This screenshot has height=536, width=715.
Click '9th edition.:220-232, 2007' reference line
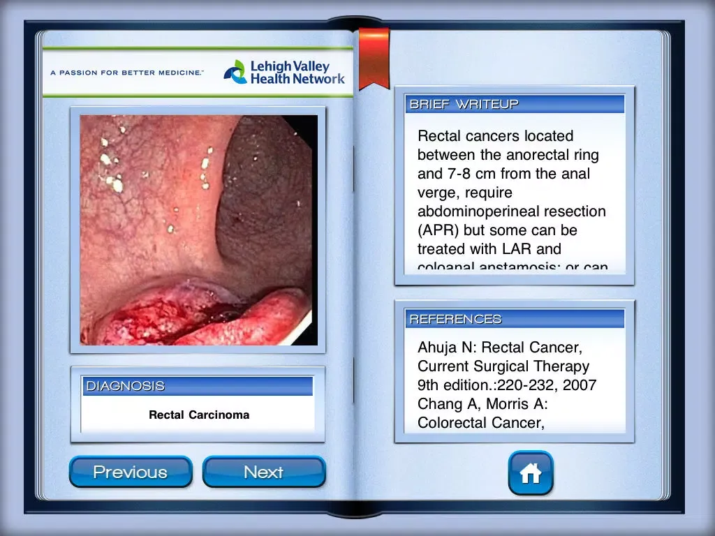tap(507, 385)
